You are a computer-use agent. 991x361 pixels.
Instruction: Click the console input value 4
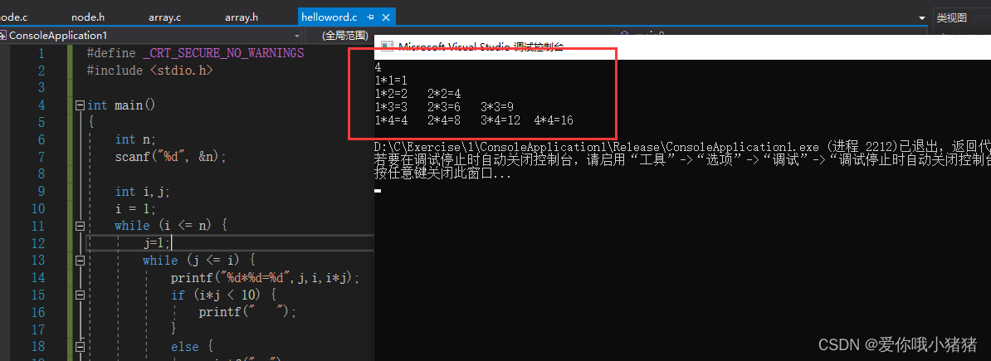[x=378, y=67]
